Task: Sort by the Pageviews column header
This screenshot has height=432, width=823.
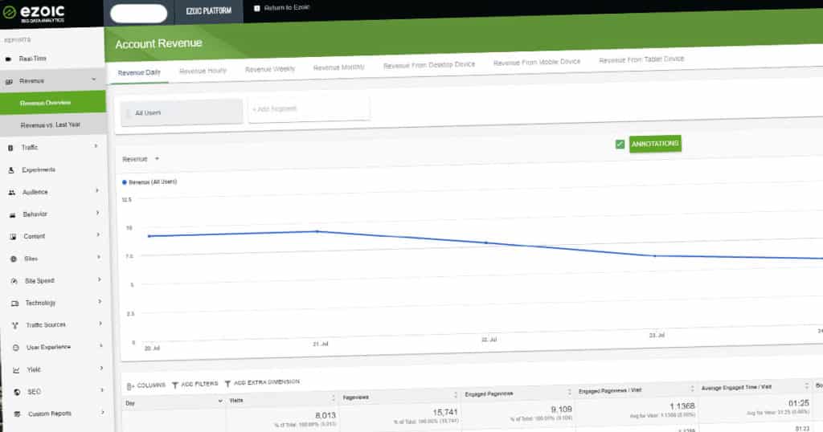Action: (x=356, y=398)
